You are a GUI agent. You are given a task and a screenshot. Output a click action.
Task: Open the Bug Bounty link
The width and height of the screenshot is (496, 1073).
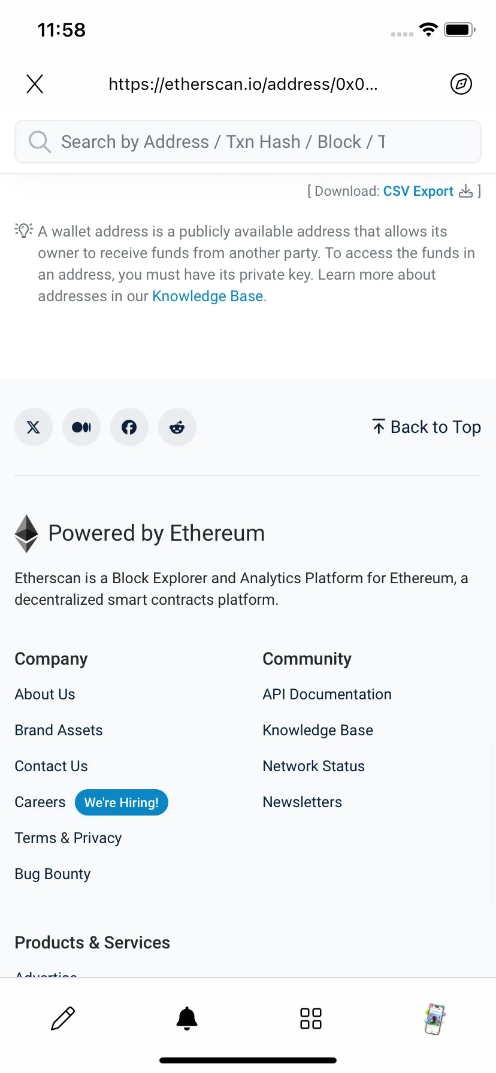(53, 874)
